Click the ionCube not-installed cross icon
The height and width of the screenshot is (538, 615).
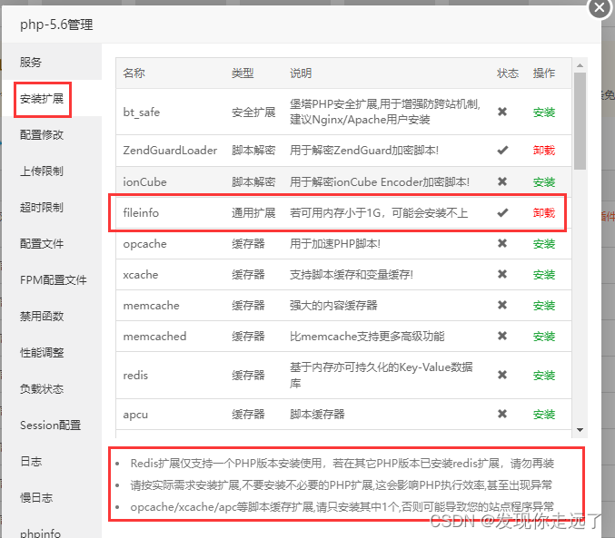[502, 181]
